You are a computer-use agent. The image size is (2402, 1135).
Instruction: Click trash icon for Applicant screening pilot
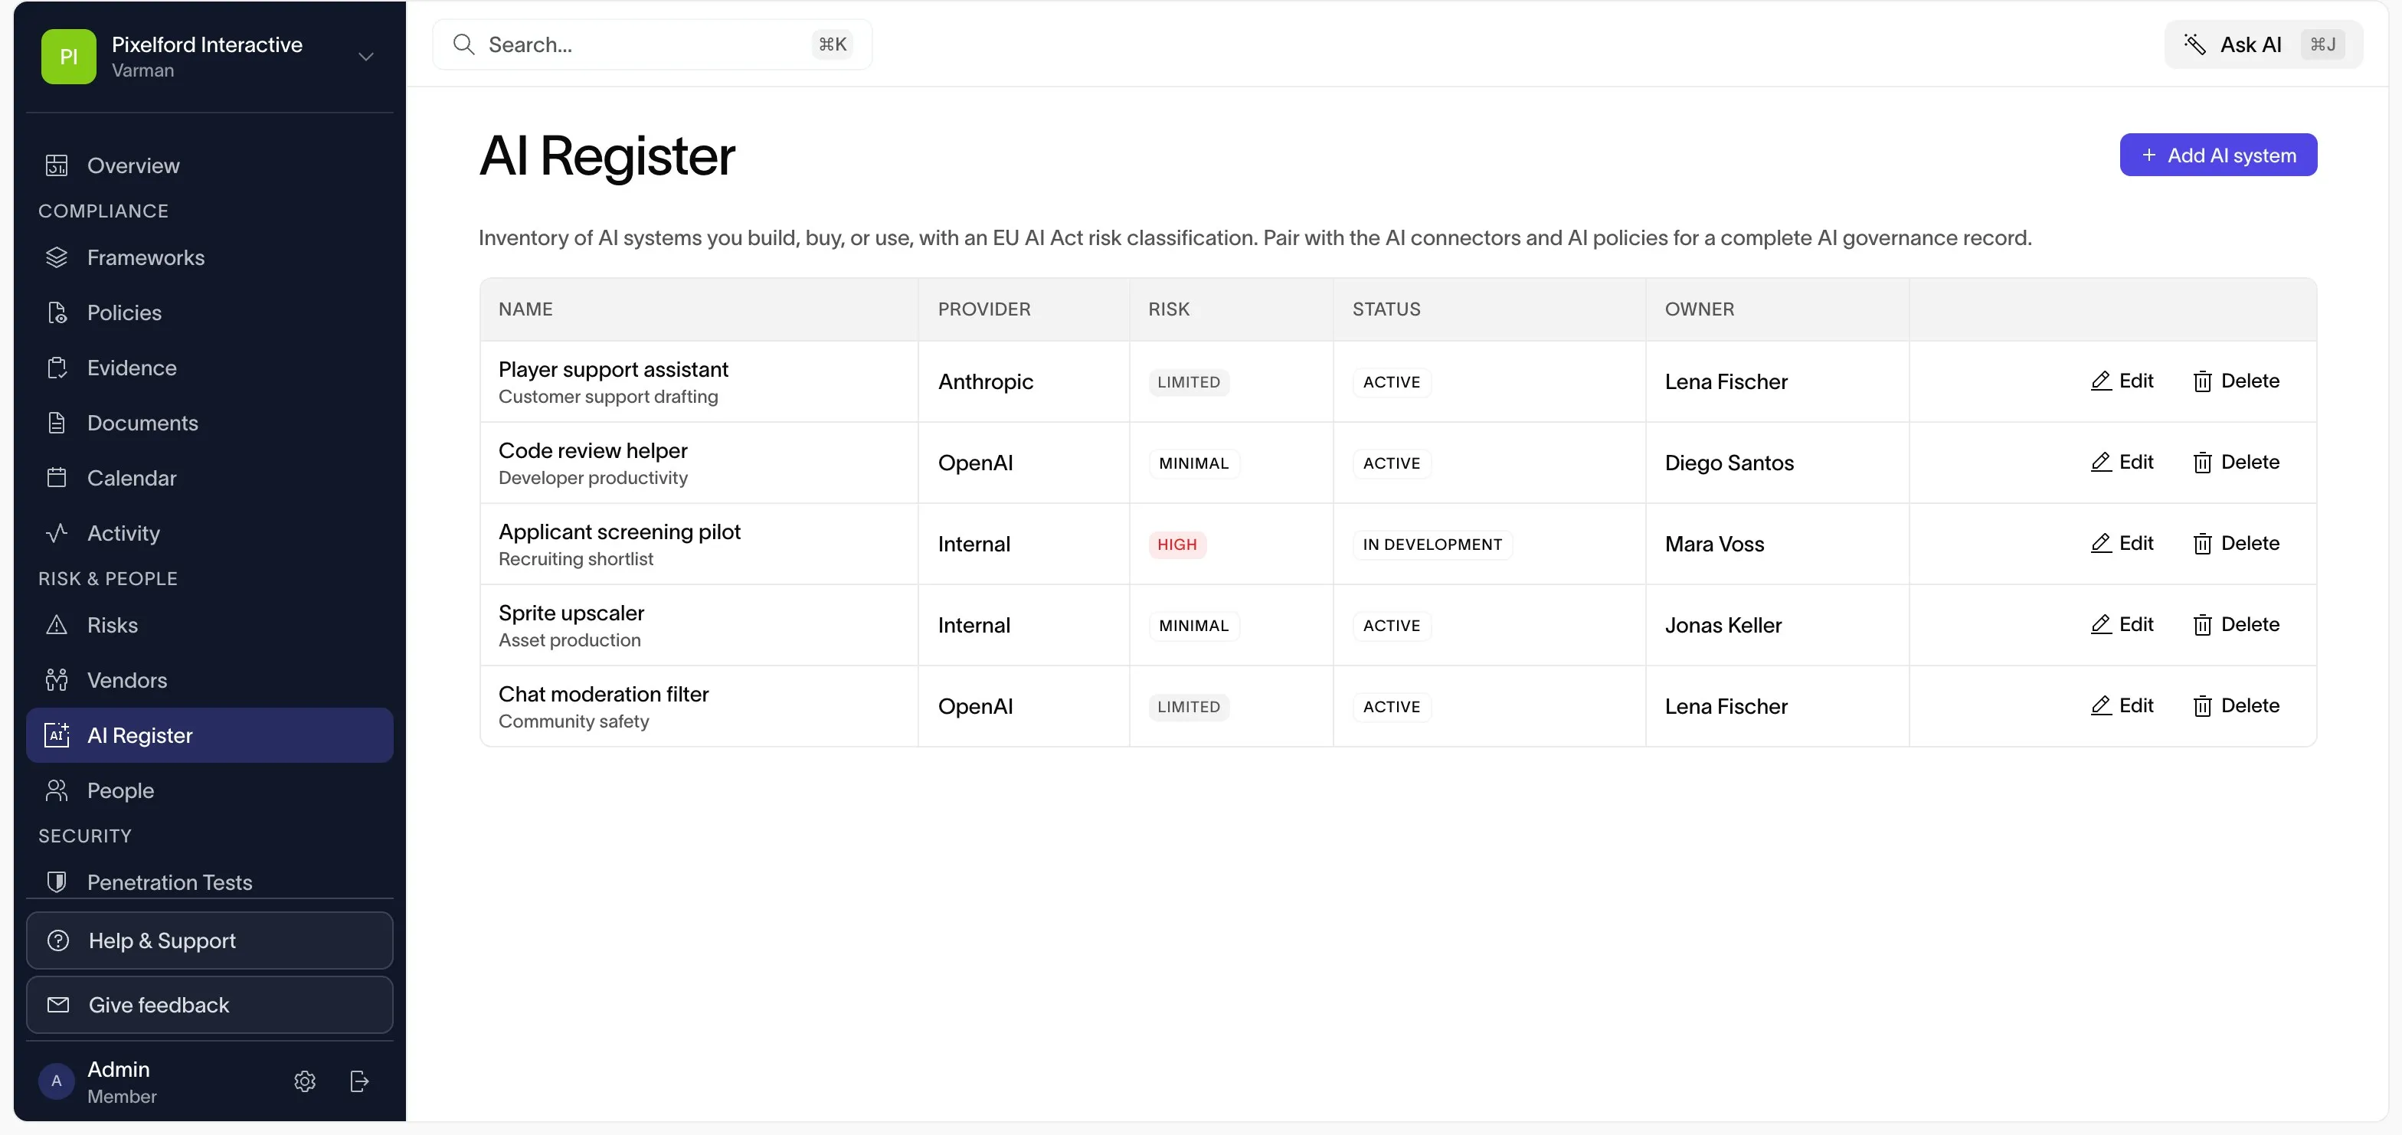coord(2202,543)
